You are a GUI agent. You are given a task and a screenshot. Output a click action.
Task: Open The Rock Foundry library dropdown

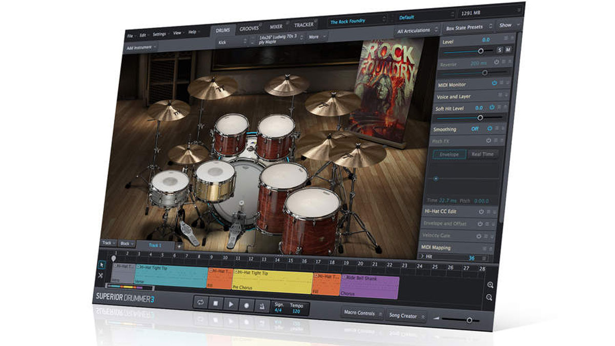click(x=358, y=22)
